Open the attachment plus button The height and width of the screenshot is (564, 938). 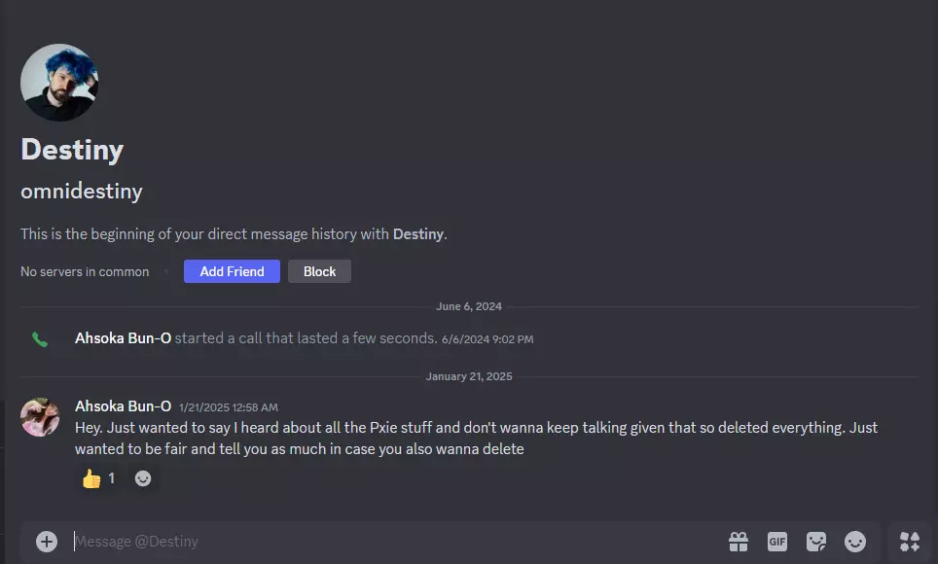(x=47, y=542)
